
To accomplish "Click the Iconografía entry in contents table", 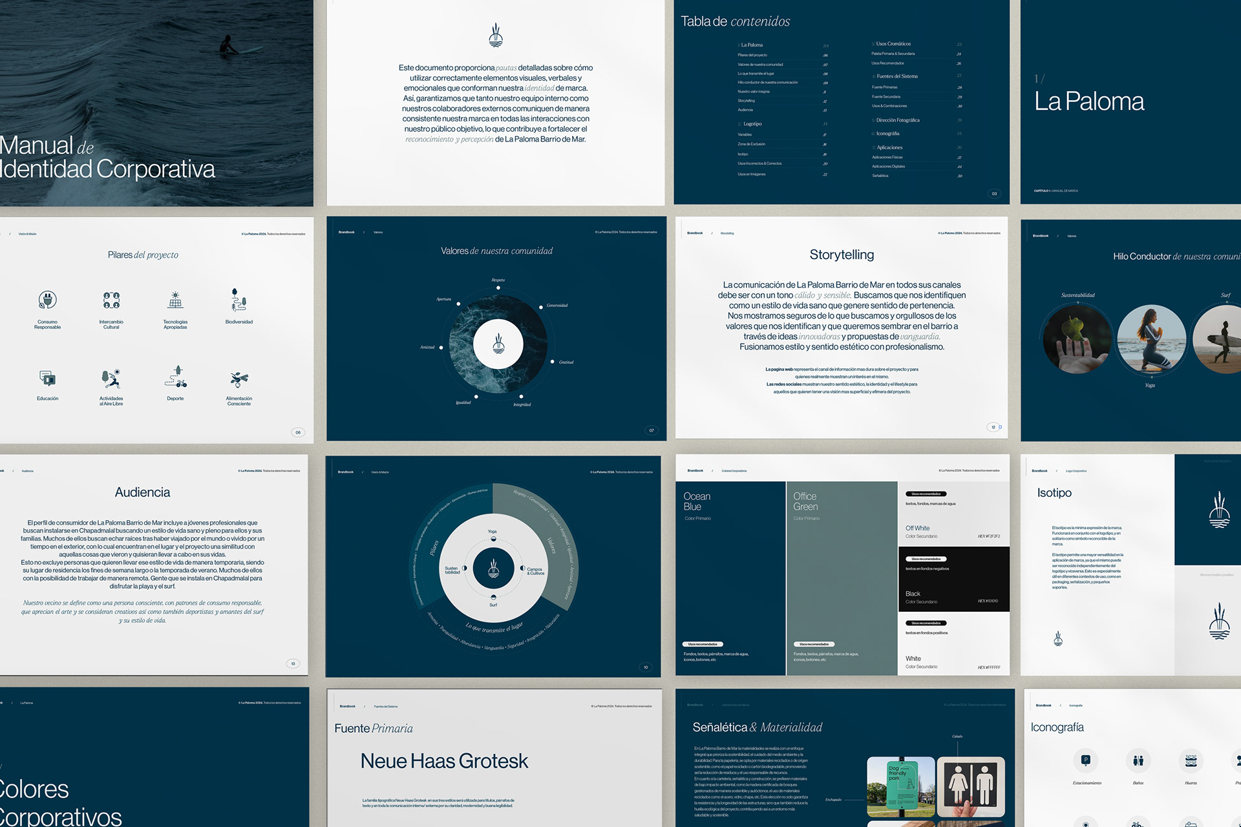I will point(888,134).
